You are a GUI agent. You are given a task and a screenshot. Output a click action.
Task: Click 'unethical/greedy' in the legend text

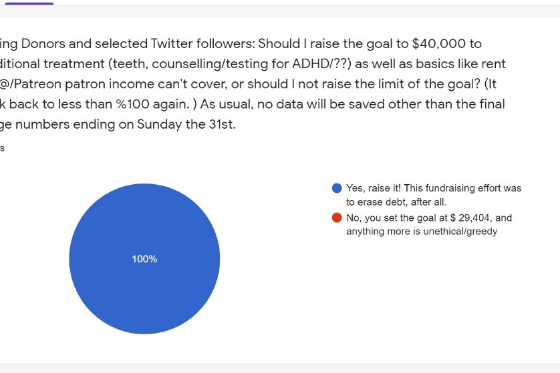pos(460,232)
